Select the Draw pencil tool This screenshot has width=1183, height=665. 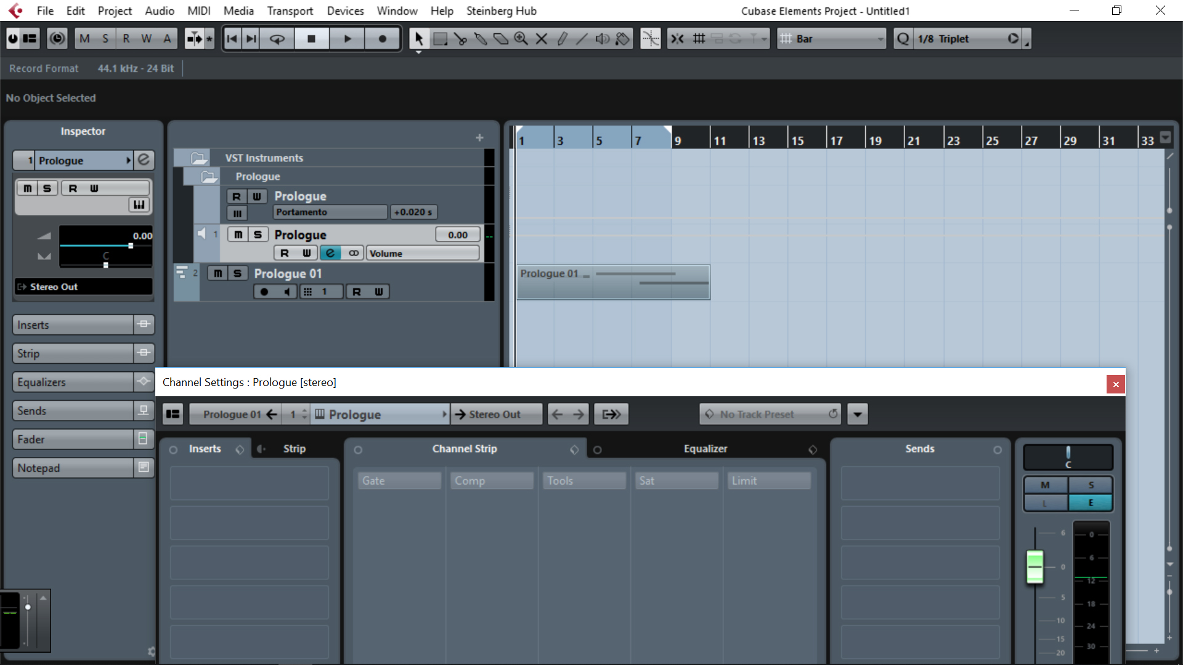562,39
